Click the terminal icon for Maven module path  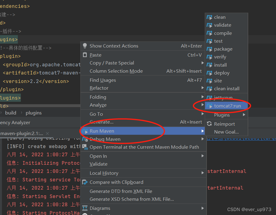tap(85, 147)
